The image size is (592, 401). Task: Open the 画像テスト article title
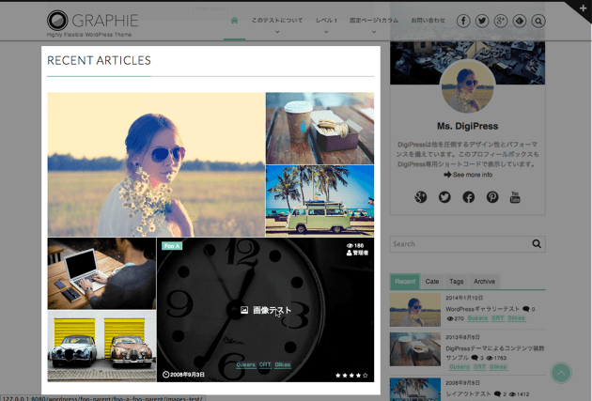272,310
